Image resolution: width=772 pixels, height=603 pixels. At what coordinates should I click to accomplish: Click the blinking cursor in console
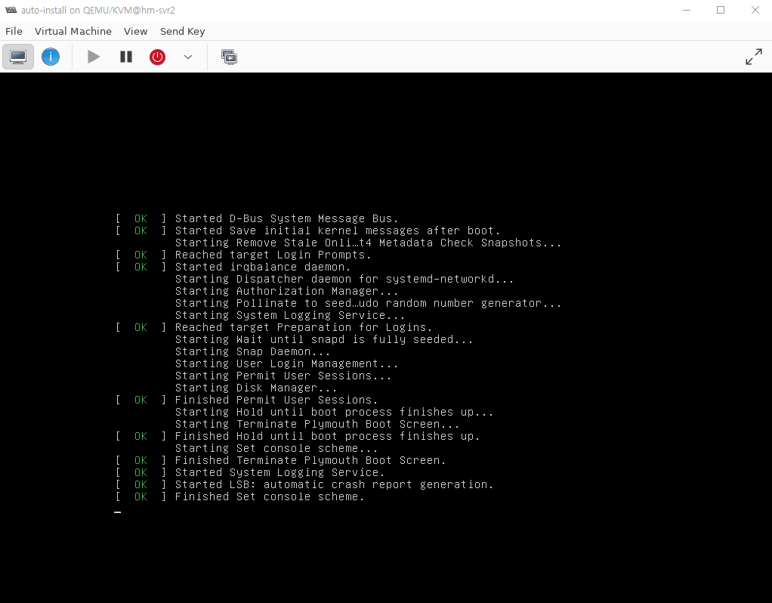coord(117,511)
